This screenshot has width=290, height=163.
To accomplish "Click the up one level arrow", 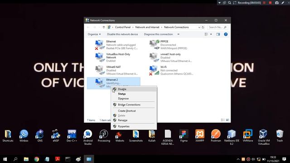I will 104,27.
